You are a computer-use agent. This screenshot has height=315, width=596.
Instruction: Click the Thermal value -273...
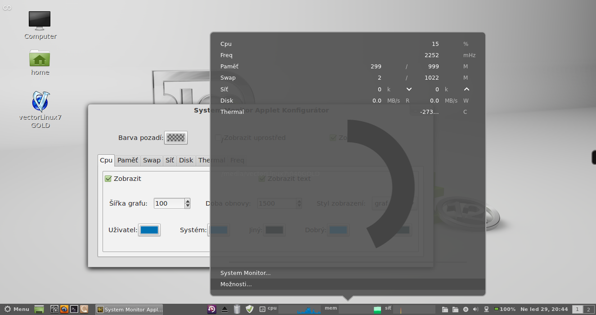430,112
